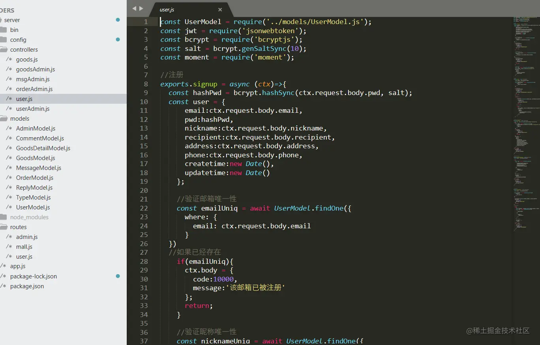Click the file icon beside MessageModel.js
This screenshot has width=540, height=345.
[9, 168]
